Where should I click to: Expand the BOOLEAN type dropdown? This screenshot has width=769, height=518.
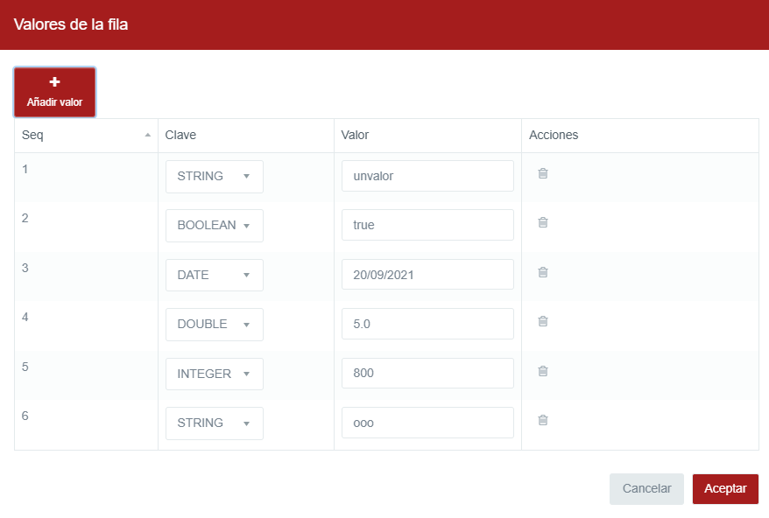[x=215, y=226]
